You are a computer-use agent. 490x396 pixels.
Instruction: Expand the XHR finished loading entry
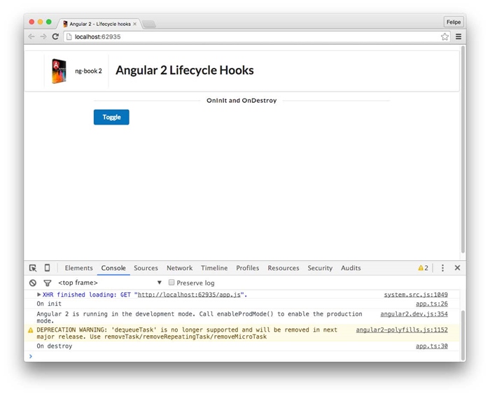(x=39, y=295)
